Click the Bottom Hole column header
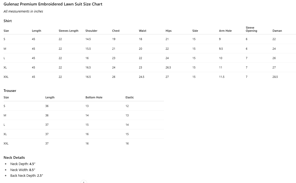Viewport: 296px width, 183px height. click(x=94, y=97)
